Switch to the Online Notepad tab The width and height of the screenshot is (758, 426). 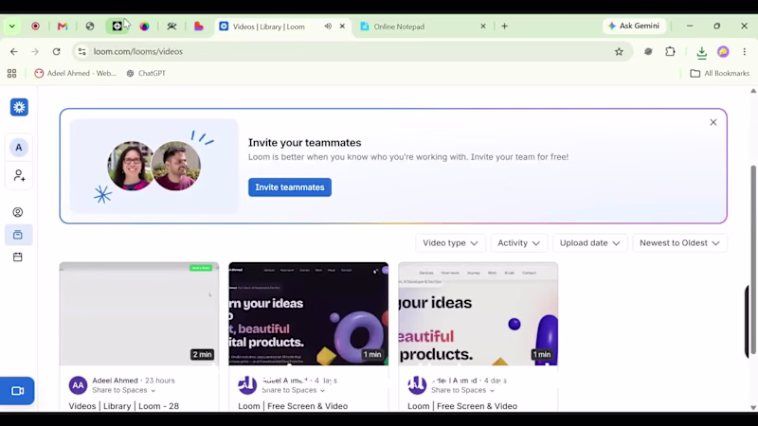coord(421,27)
